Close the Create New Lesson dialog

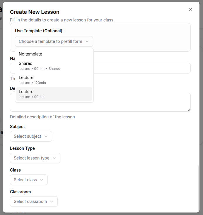191,9
